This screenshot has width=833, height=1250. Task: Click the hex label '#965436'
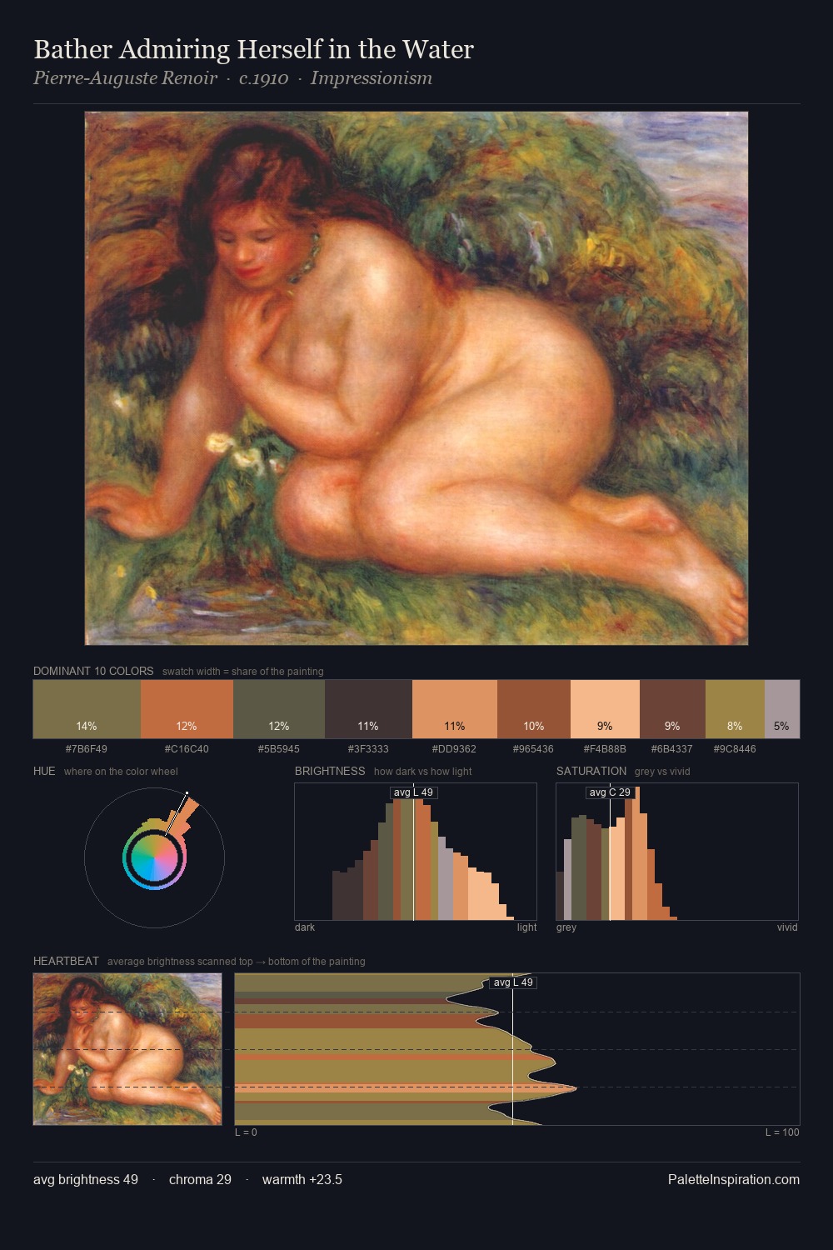(534, 748)
